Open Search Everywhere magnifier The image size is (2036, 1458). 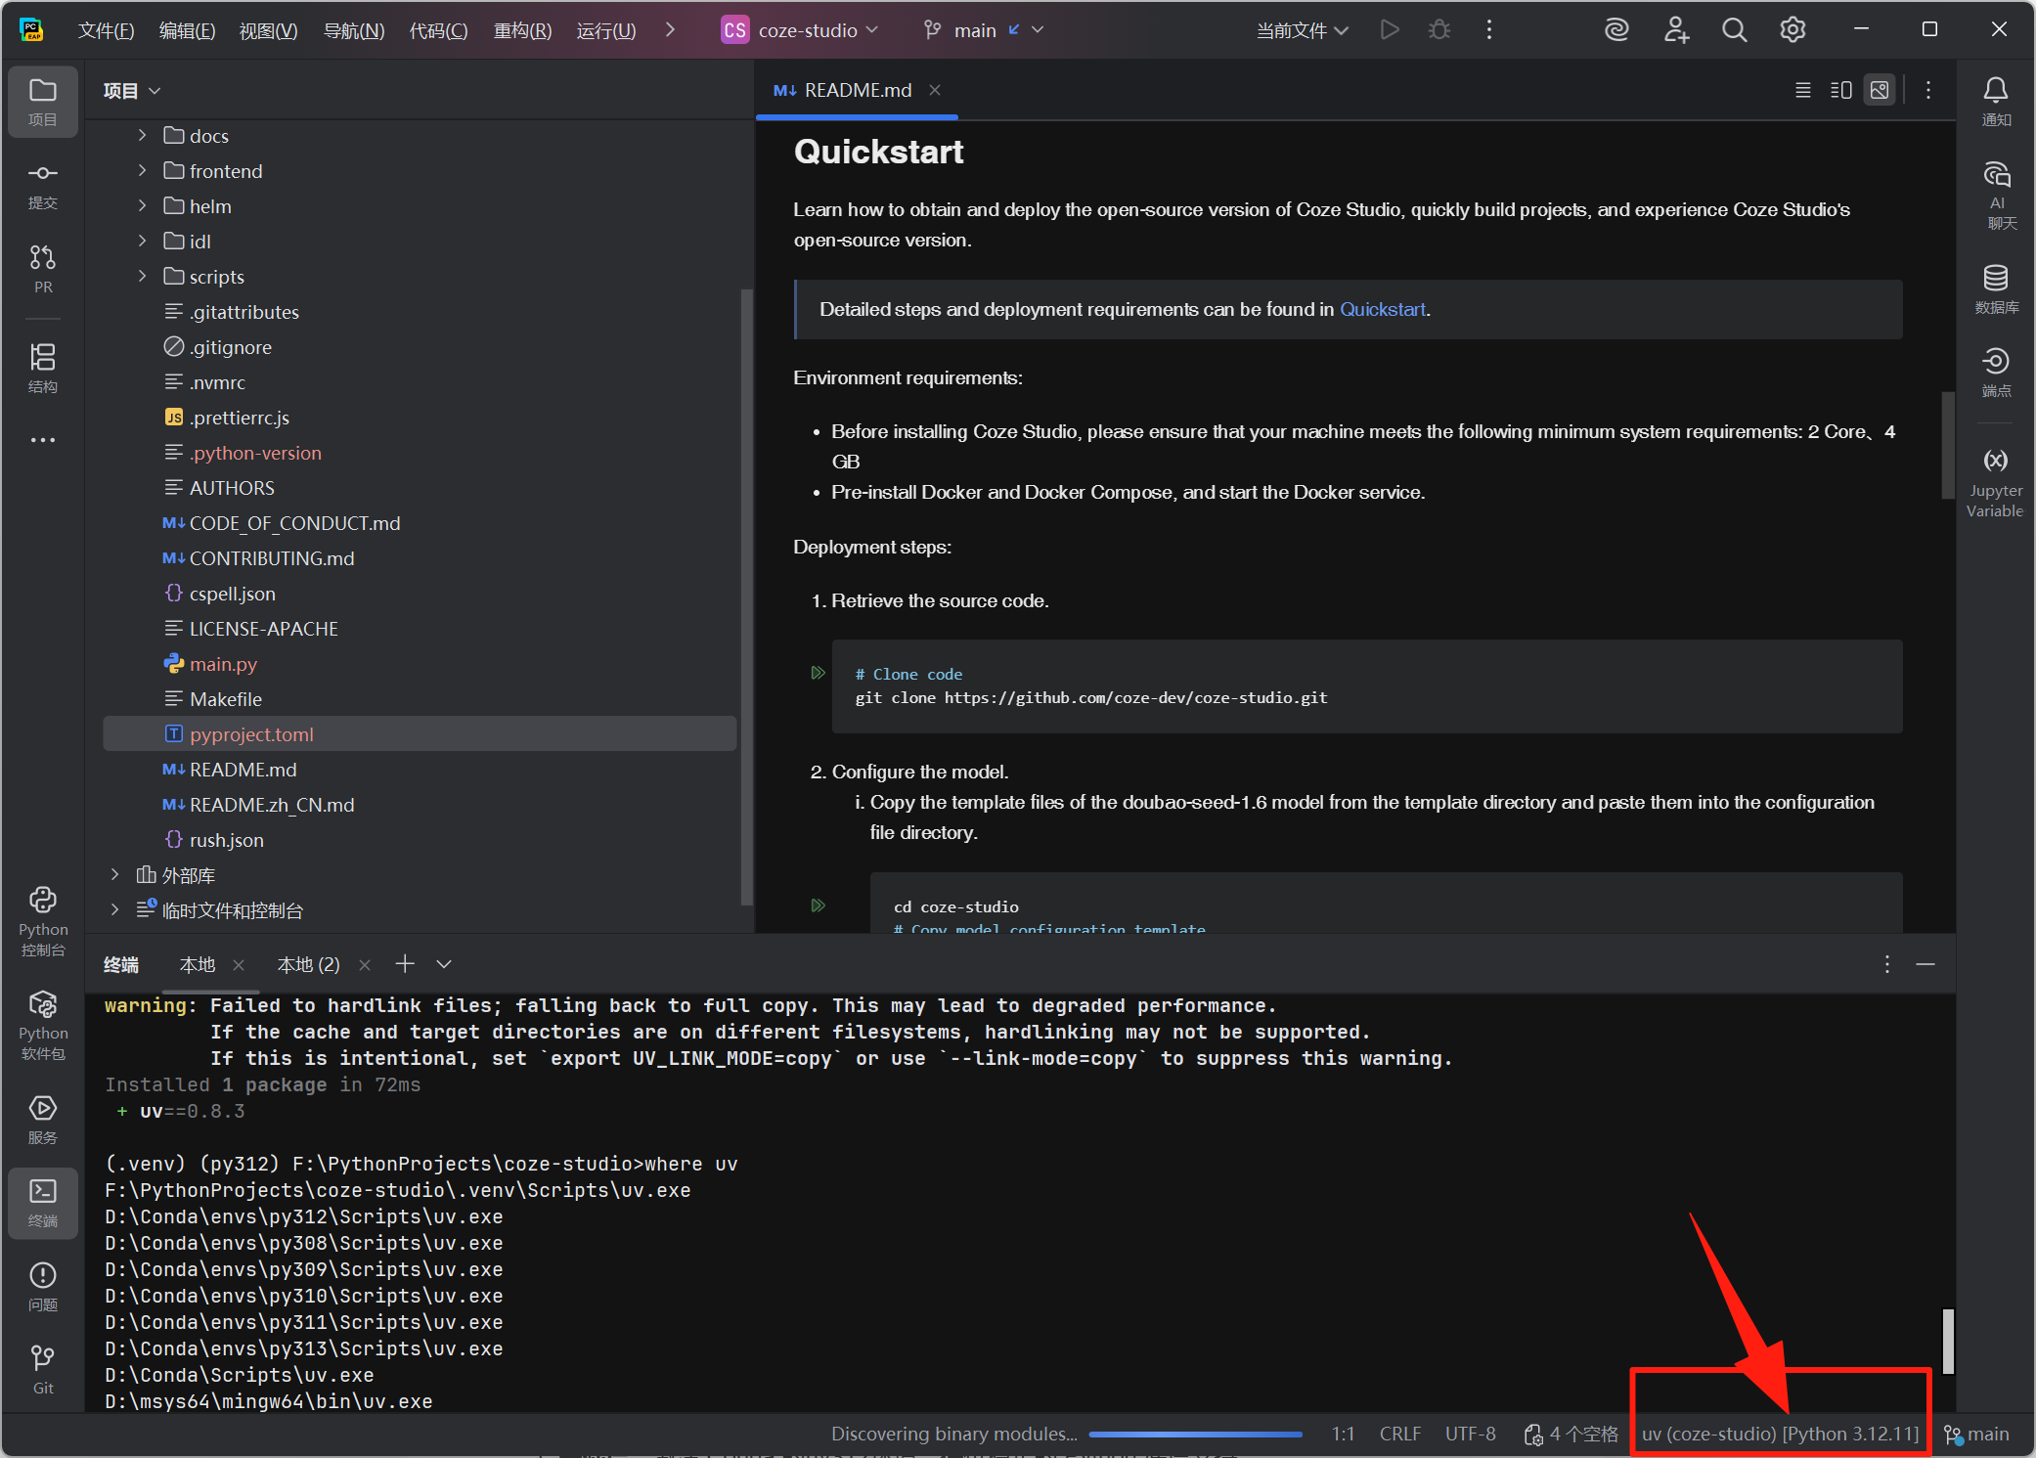point(1734,30)
